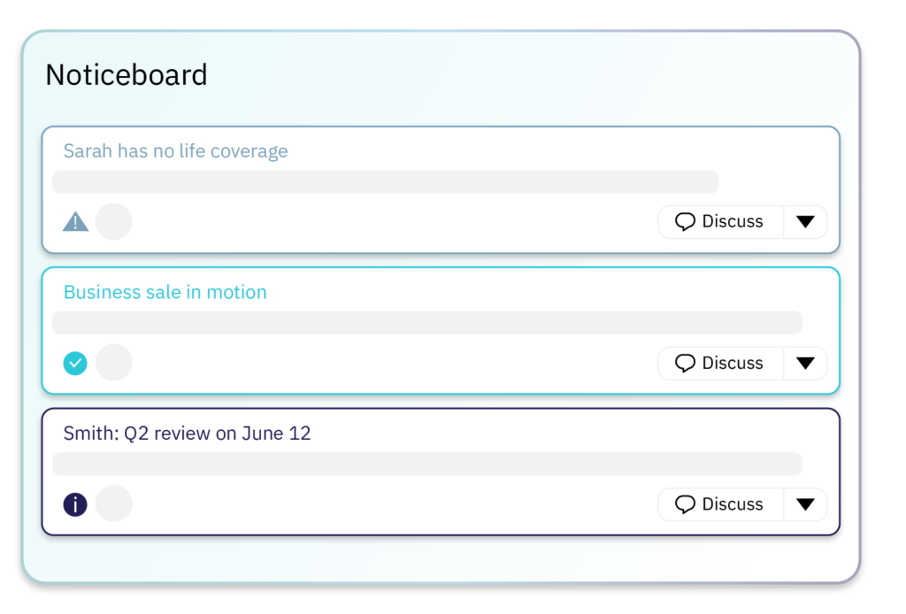906x614 pixels.
Task: Open the 'Business sale in motion' title
Action: coord(165,292)
